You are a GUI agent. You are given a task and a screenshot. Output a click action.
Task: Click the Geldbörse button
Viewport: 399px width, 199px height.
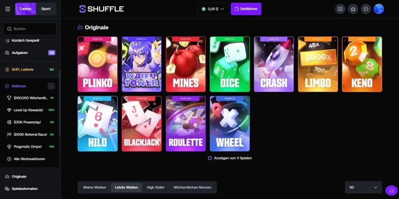pos(246,9)
